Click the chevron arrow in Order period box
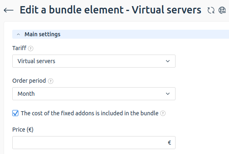The image size is (229, 154). [168, 94]
